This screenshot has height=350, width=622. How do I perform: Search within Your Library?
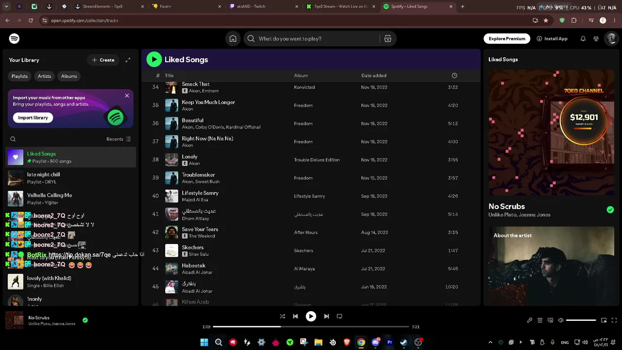(x=13, y=139)
